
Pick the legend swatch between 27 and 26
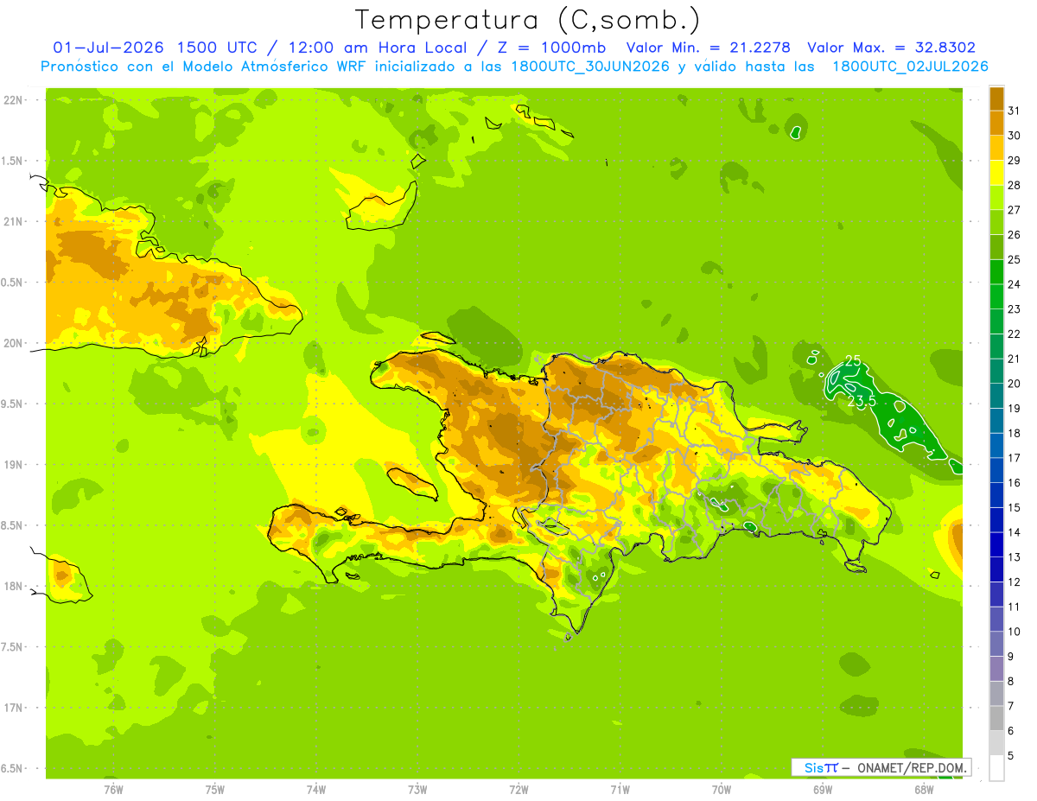pos(996,222)
